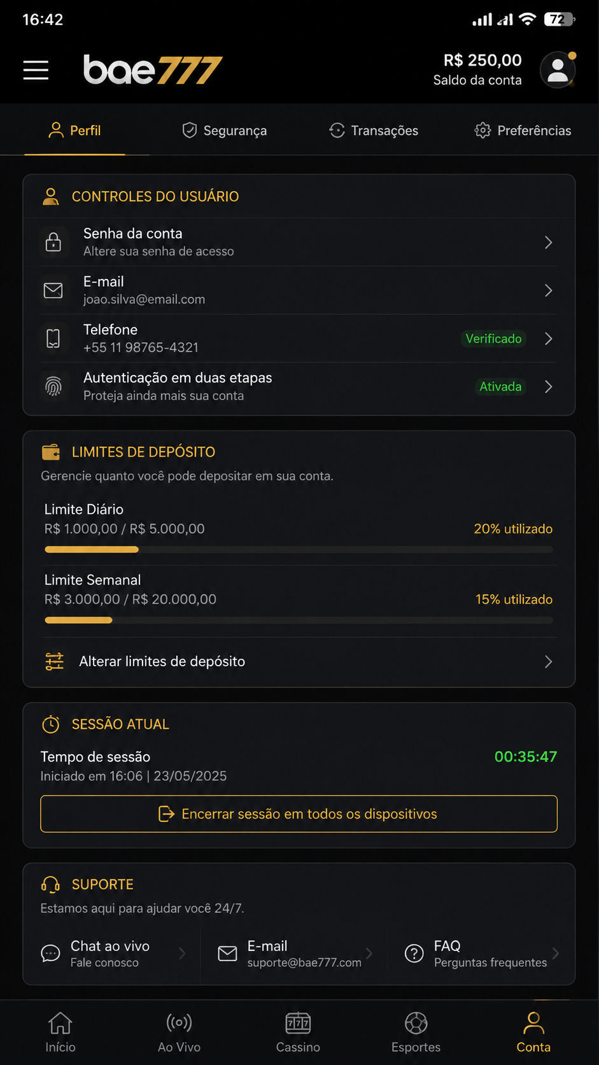Tap the Chat ao vivo bubble icon
599x1065 pixels.
tap(50, 954)
